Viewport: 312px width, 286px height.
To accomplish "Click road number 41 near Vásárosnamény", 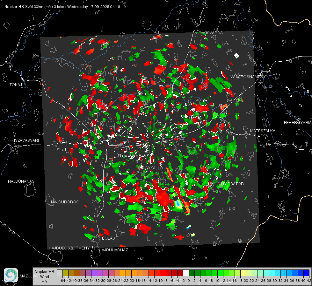I will click(242, 93).
